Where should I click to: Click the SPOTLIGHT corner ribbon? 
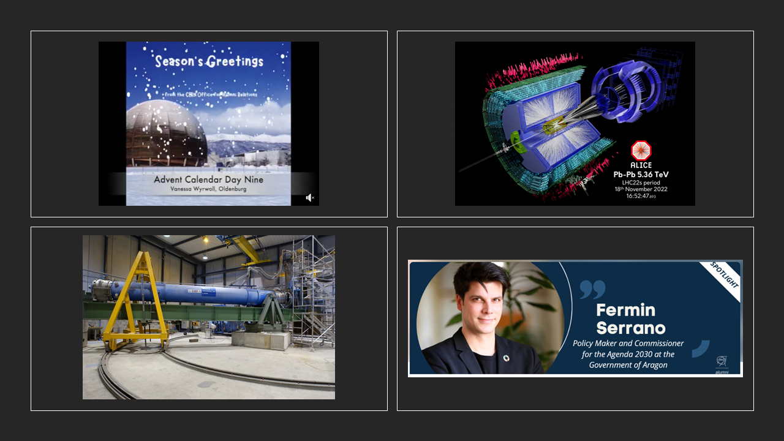tap(724, 275)
